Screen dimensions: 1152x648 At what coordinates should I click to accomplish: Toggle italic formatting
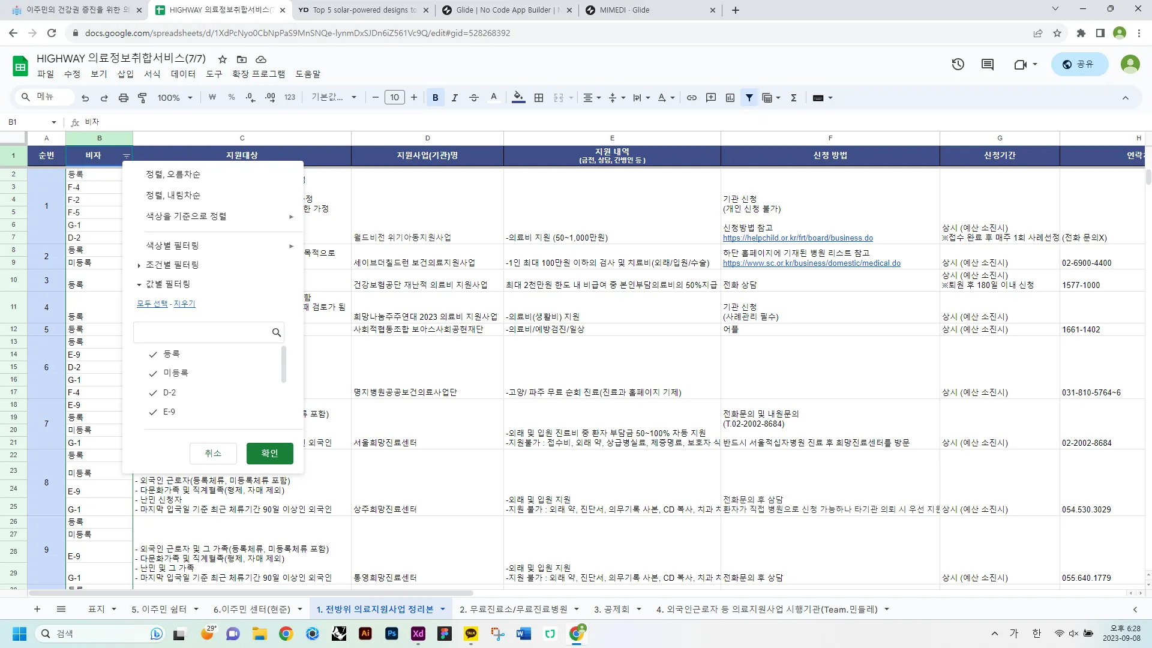[454, 98]
